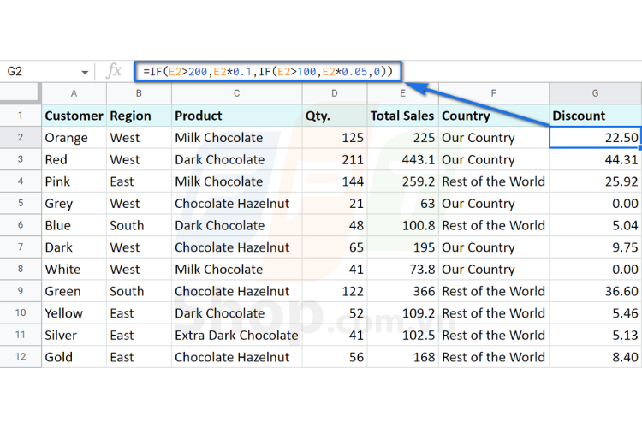The width and height of the screenshot is (642, 428).
Task: Select cell with discount 44.31
Action: (x=595, y=159)
